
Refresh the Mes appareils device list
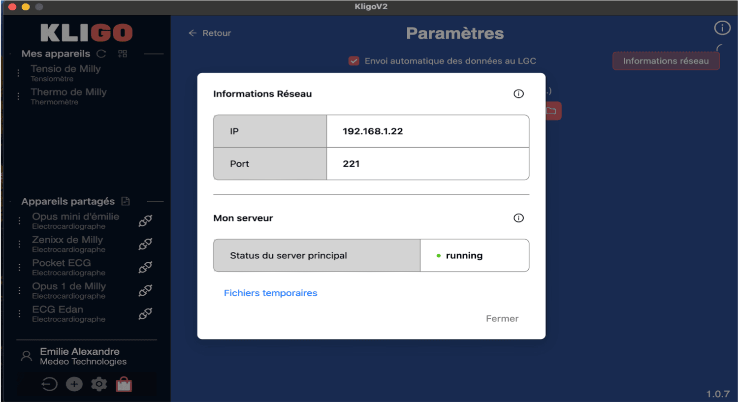(101, 54)
